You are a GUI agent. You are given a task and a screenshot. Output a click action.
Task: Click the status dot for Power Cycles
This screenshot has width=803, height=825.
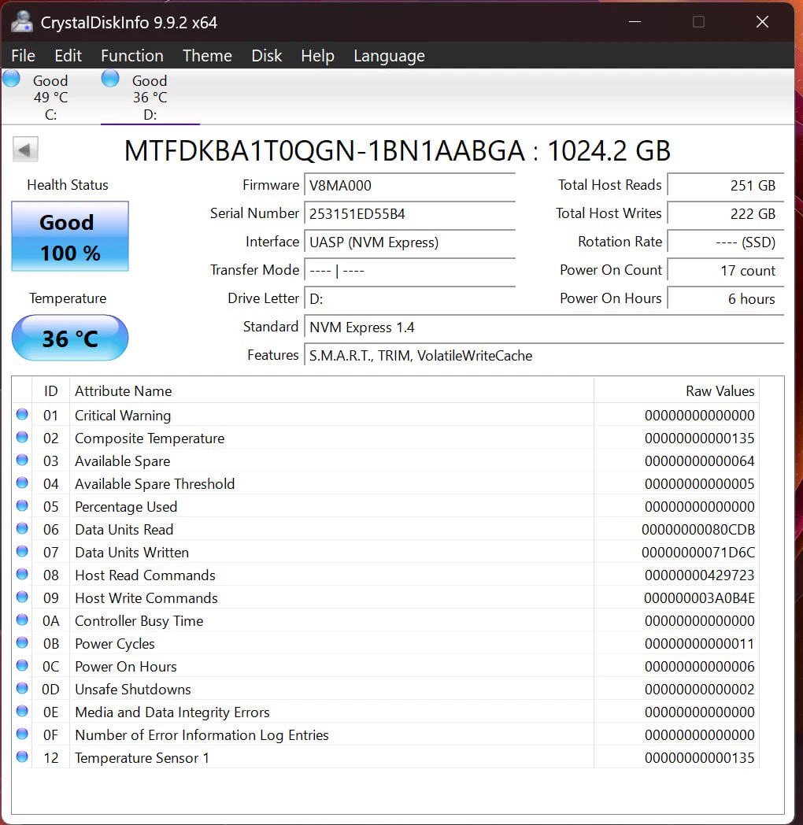pyautogui.click(x=22, y=642)
